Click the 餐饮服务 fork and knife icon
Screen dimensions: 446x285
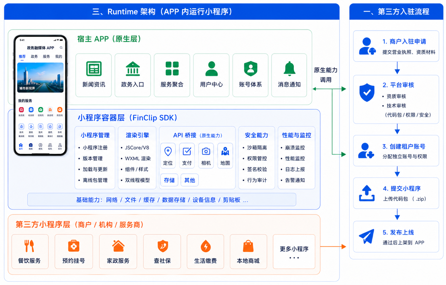[29, 246]
